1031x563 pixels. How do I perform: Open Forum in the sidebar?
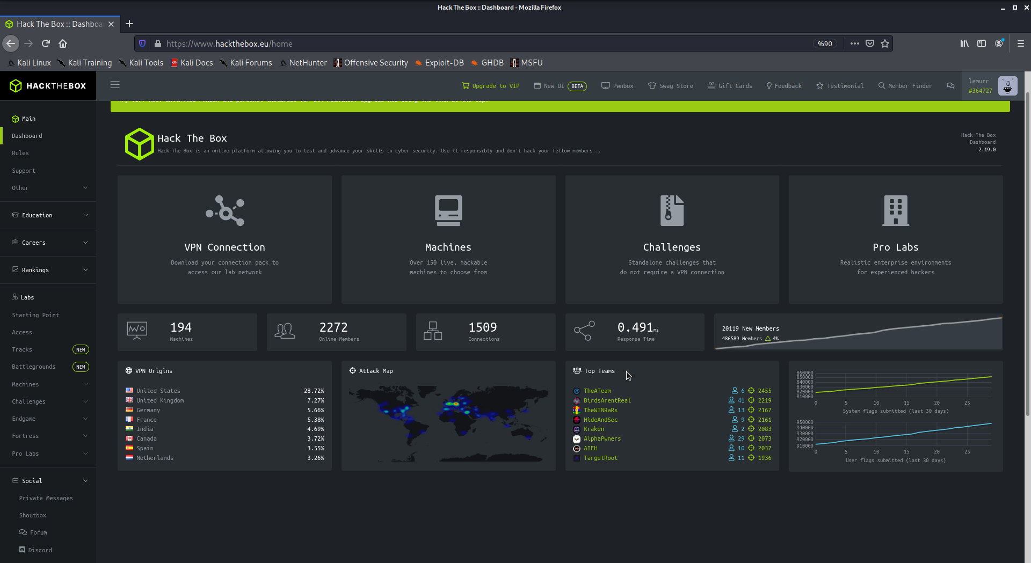pyautogui.click(x=33, y=532)
